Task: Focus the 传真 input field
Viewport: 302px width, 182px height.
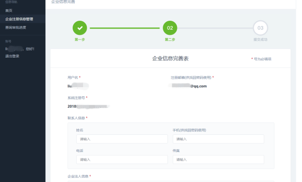Action: (218, 159)
